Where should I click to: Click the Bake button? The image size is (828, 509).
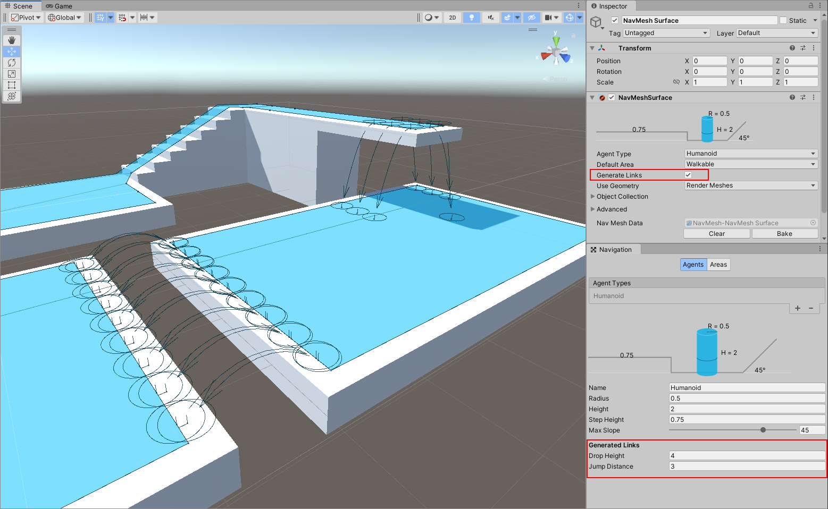[784, 234]
